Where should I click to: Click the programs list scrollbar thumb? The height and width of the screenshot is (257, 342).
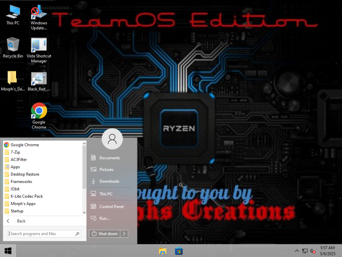84,167
